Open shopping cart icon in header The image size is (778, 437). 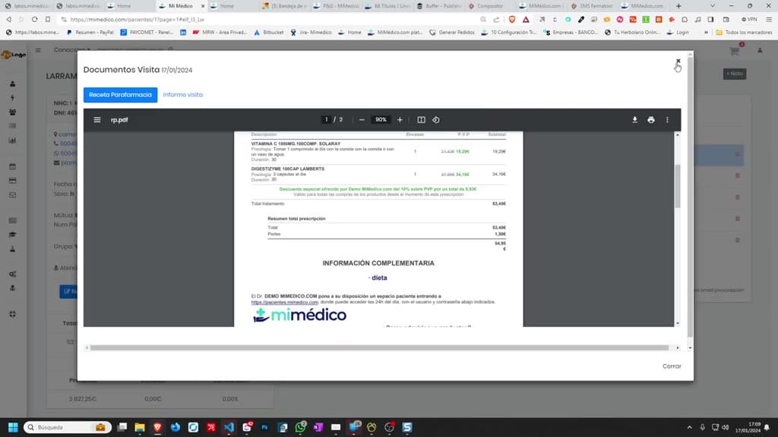click(735, 51)
